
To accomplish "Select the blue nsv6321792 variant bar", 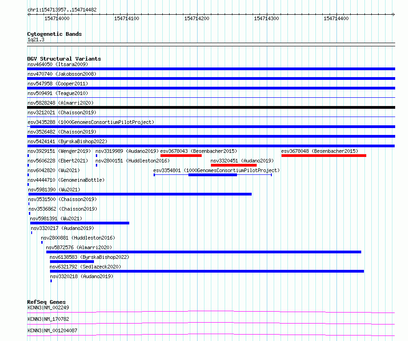I will click(x=207, y=271).
